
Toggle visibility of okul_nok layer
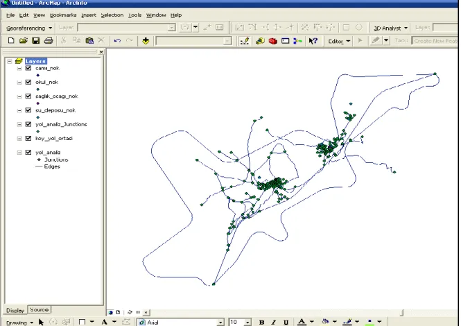pos(28,82)
